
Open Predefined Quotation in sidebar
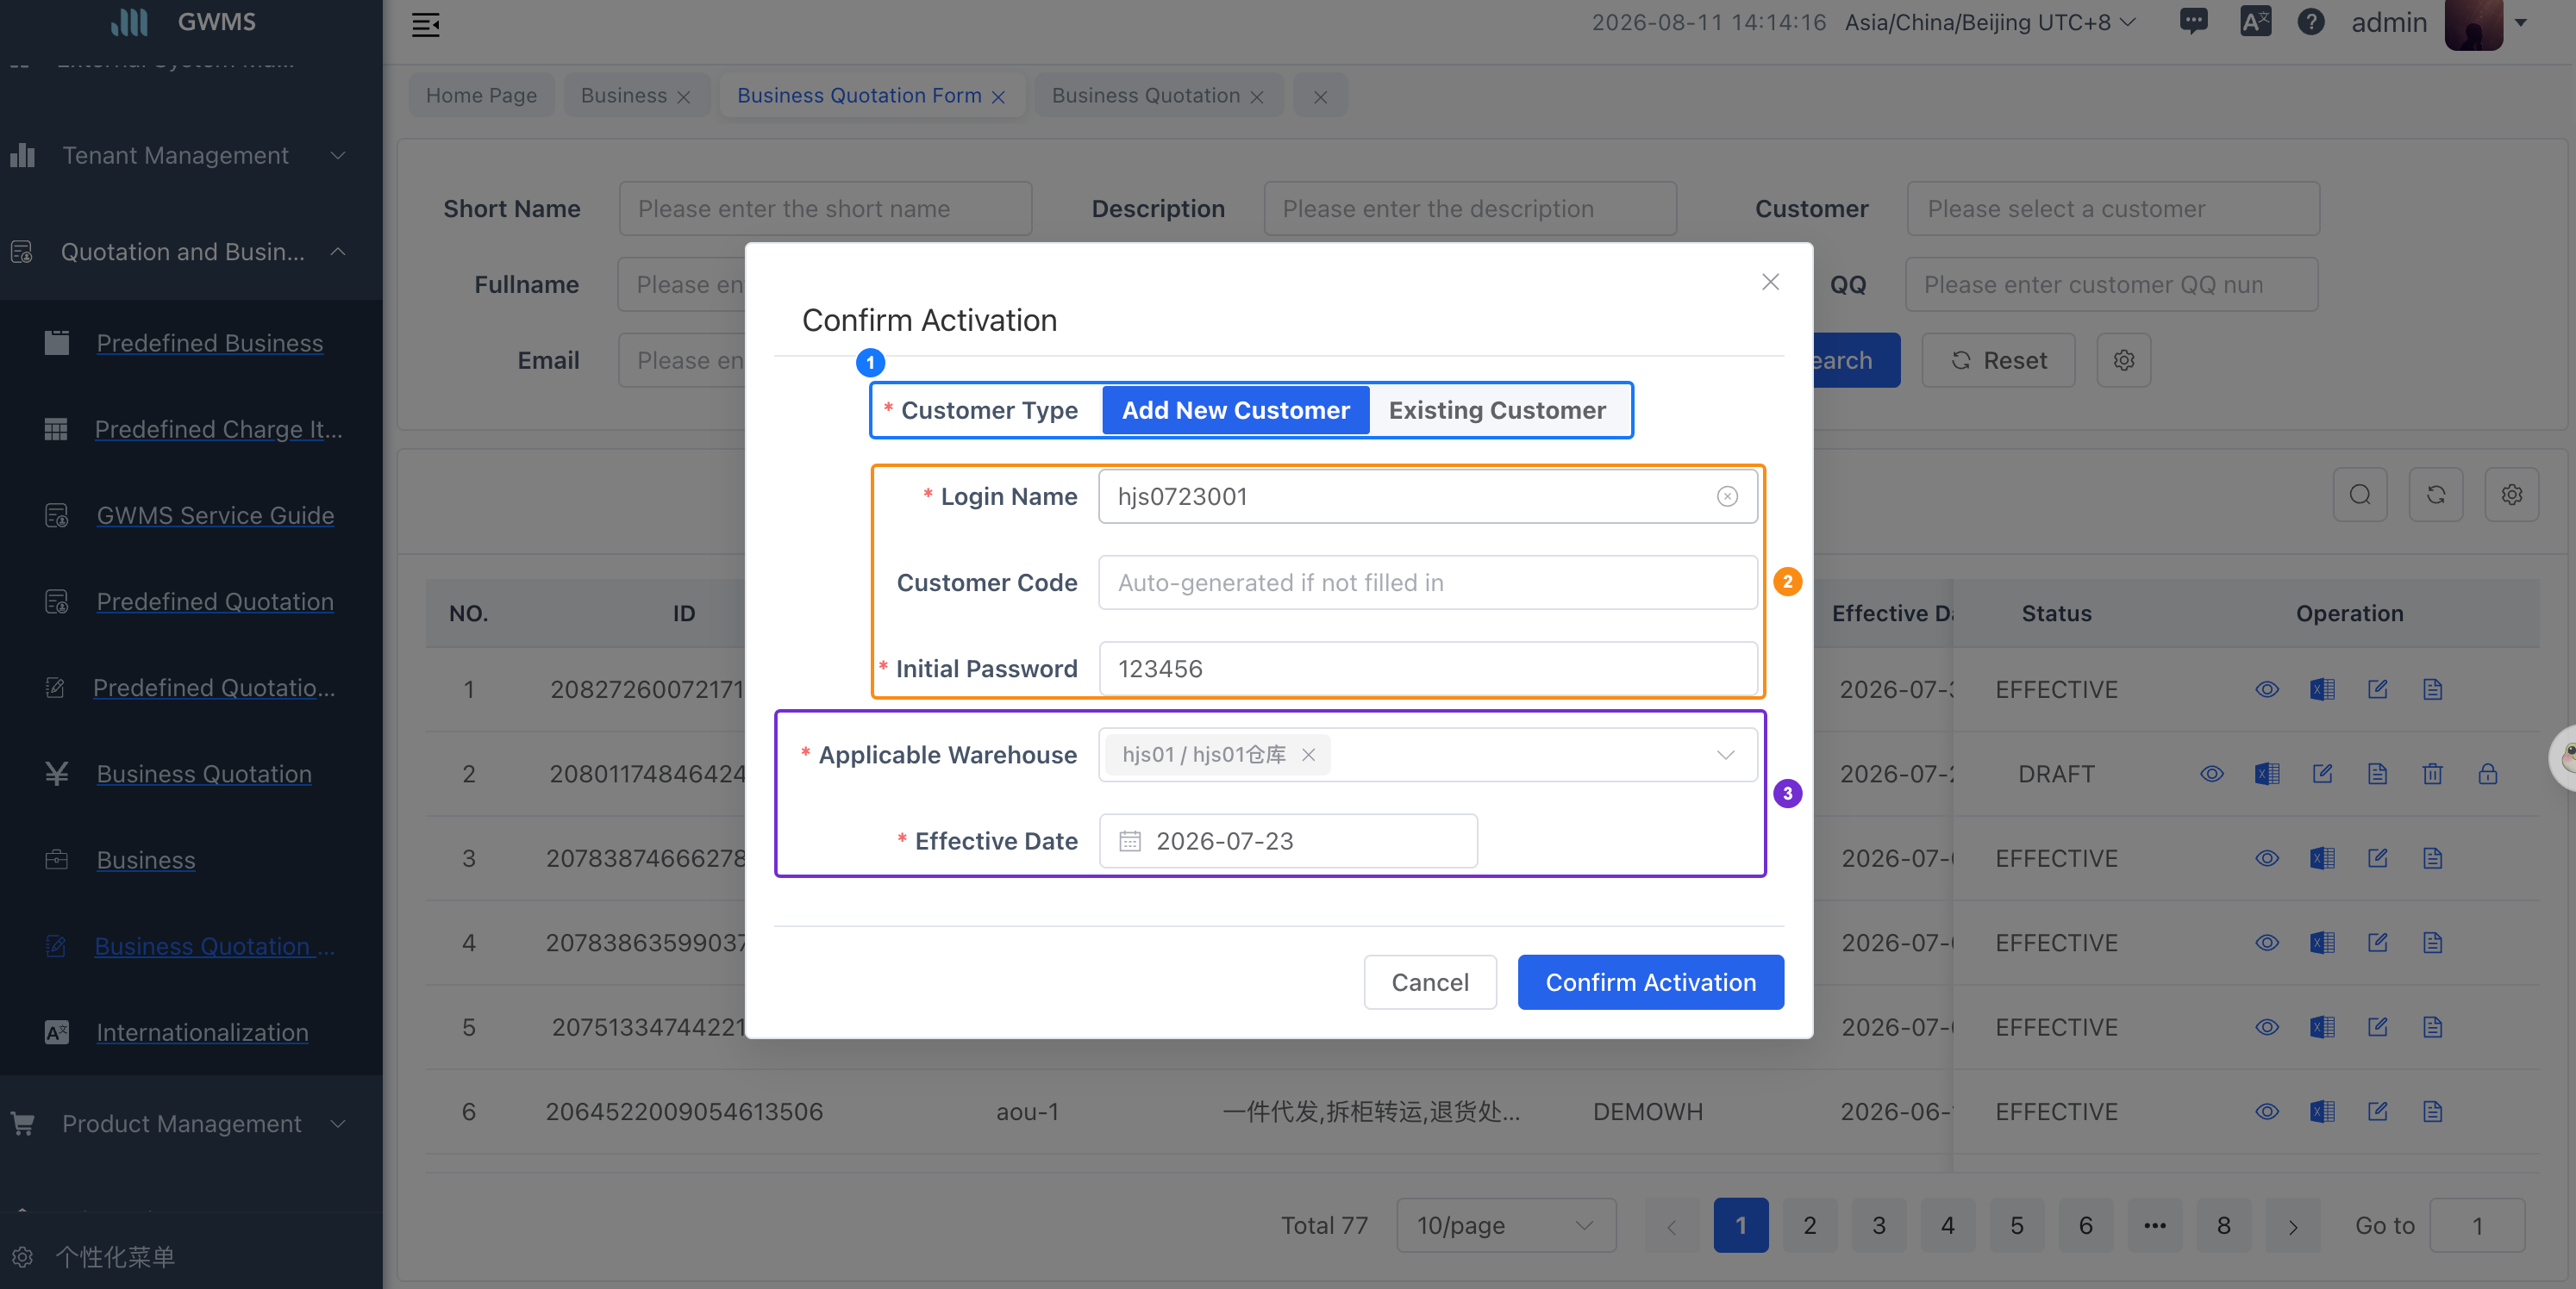coord(215,601)
